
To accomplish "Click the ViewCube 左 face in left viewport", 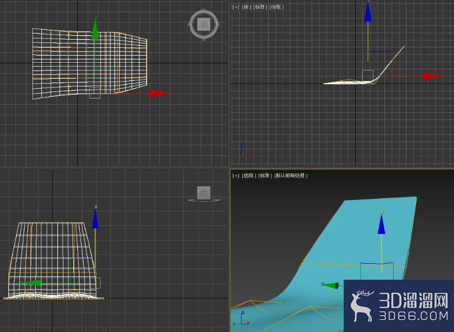I will point(204,193).
